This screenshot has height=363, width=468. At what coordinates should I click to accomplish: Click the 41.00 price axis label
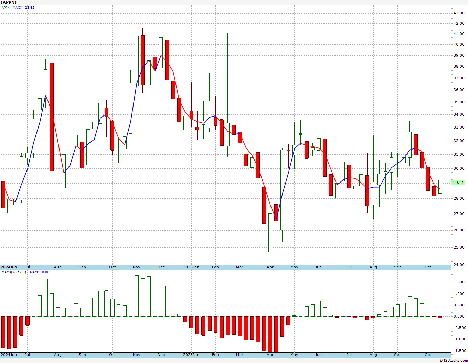(x=459, y=34)
